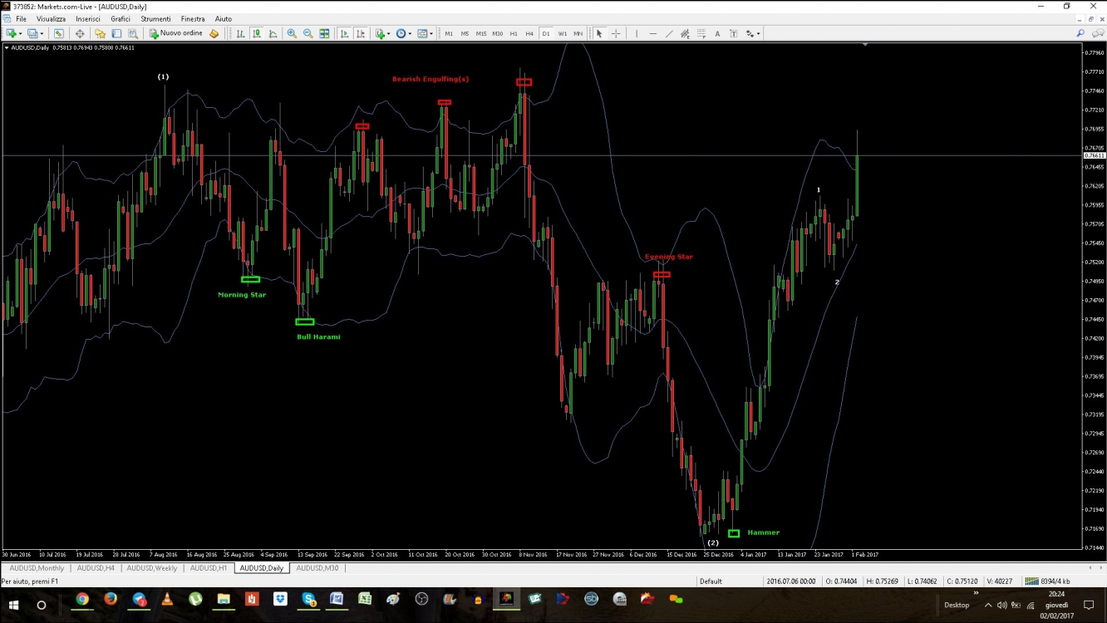This screenshot has width=1107, height=623.
Task: Click the Zoom Out magnifier icon
Action: click(307, 34)
